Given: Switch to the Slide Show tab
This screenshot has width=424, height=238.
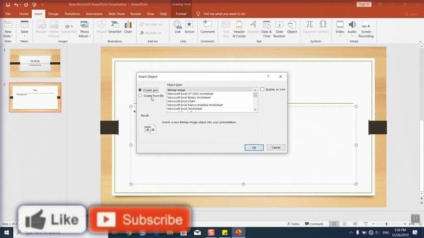Looking at the screenshot, I should coord(117,14).
